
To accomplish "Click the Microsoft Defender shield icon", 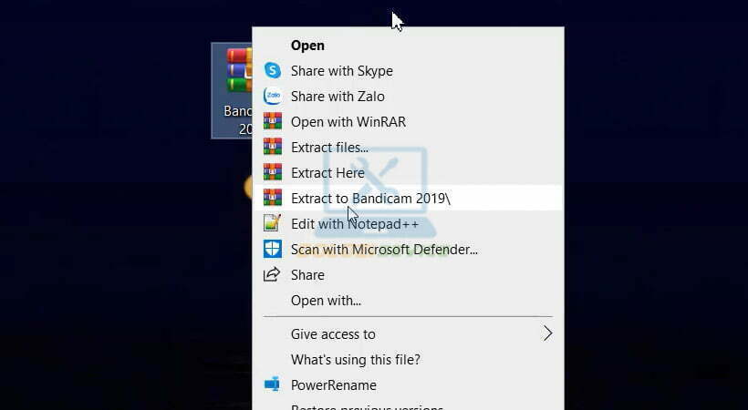I will click(272, 249).
